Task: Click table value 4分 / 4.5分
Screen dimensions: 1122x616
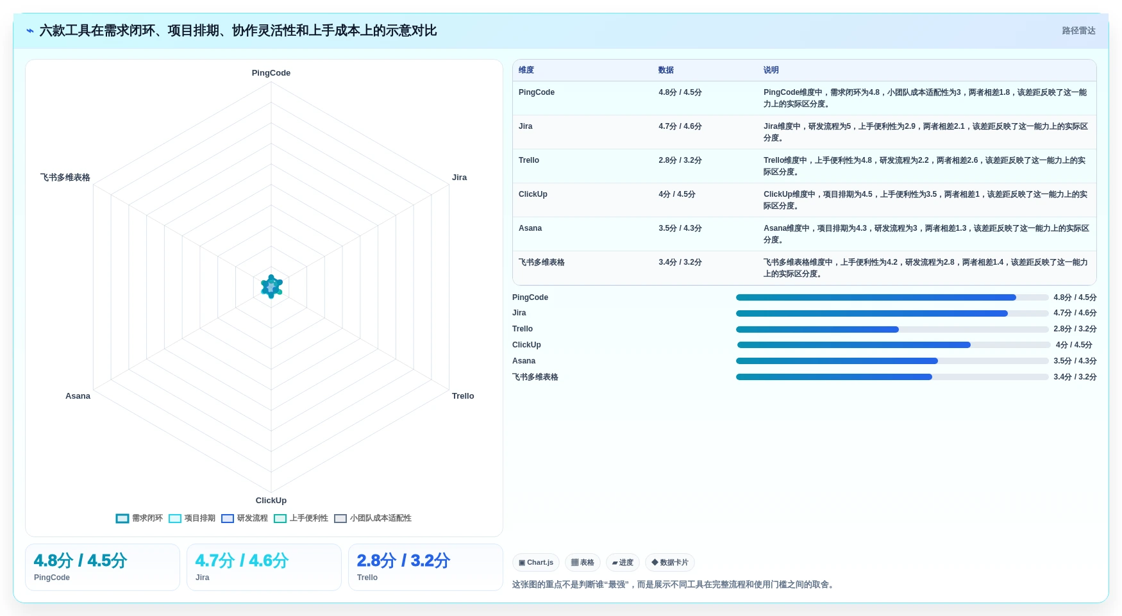Action: pos(677,194)
